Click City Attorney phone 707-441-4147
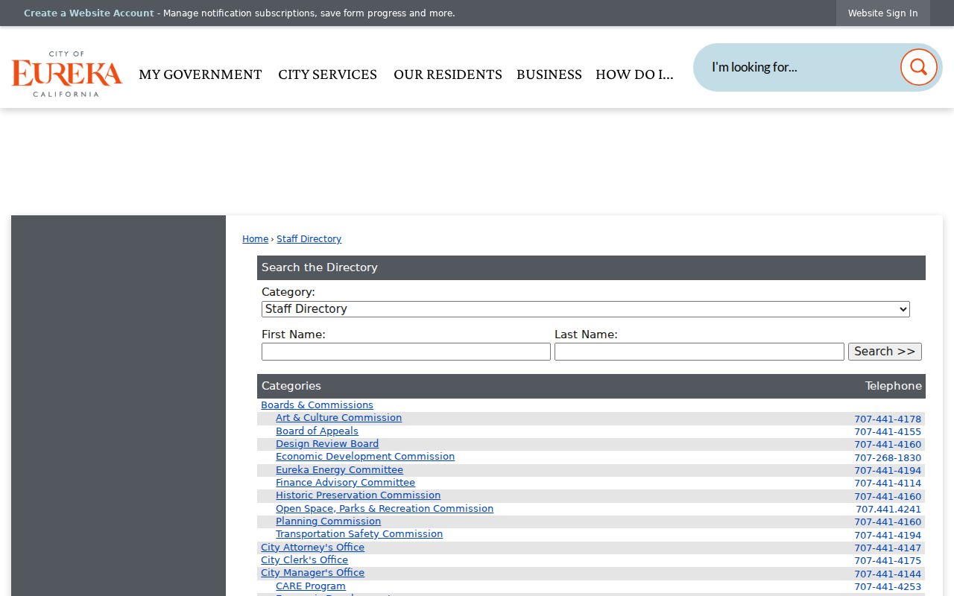Screen dimensions: 954x596 [888, 548]
